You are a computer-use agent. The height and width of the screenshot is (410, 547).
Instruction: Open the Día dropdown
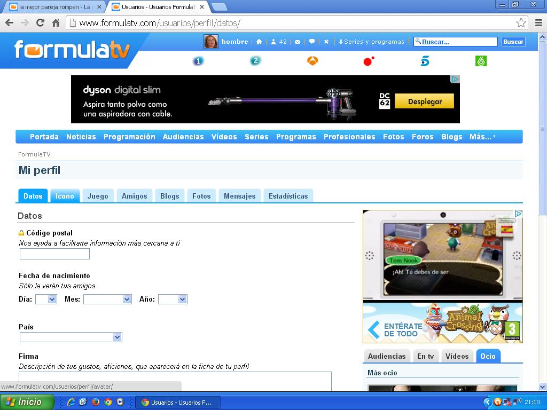[46, 299]
